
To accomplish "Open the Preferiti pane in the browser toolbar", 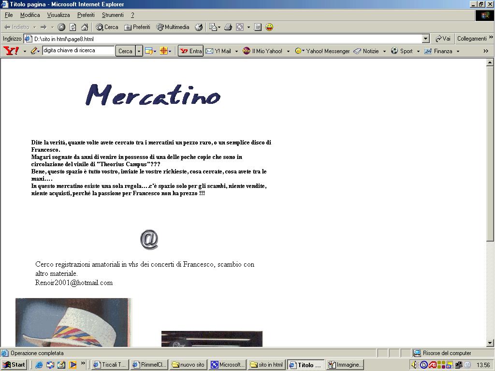I will click(137, 27).
